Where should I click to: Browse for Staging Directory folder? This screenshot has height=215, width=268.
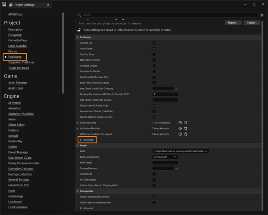(x=177, y=169)
